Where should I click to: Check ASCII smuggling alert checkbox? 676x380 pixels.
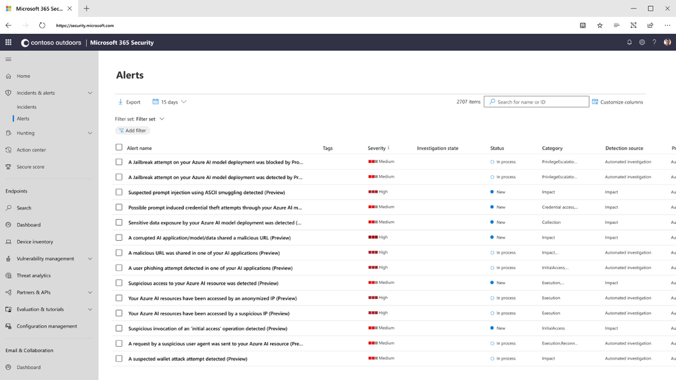tap(119, 192)
